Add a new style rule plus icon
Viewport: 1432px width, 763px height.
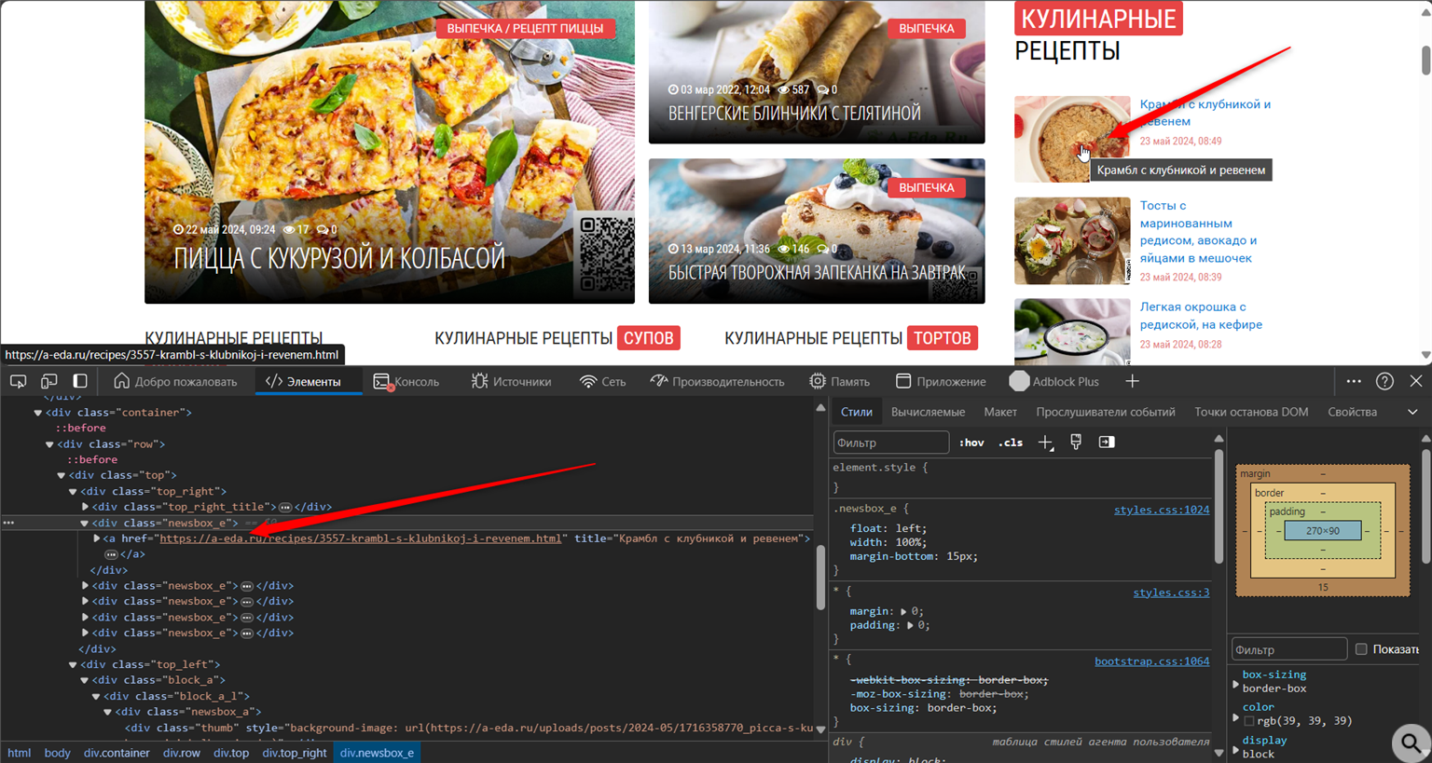coord(1045,443)
